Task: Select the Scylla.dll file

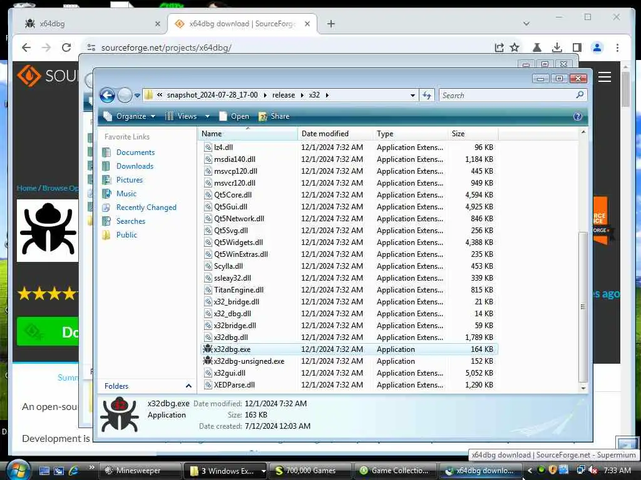Action: [228, 266]
